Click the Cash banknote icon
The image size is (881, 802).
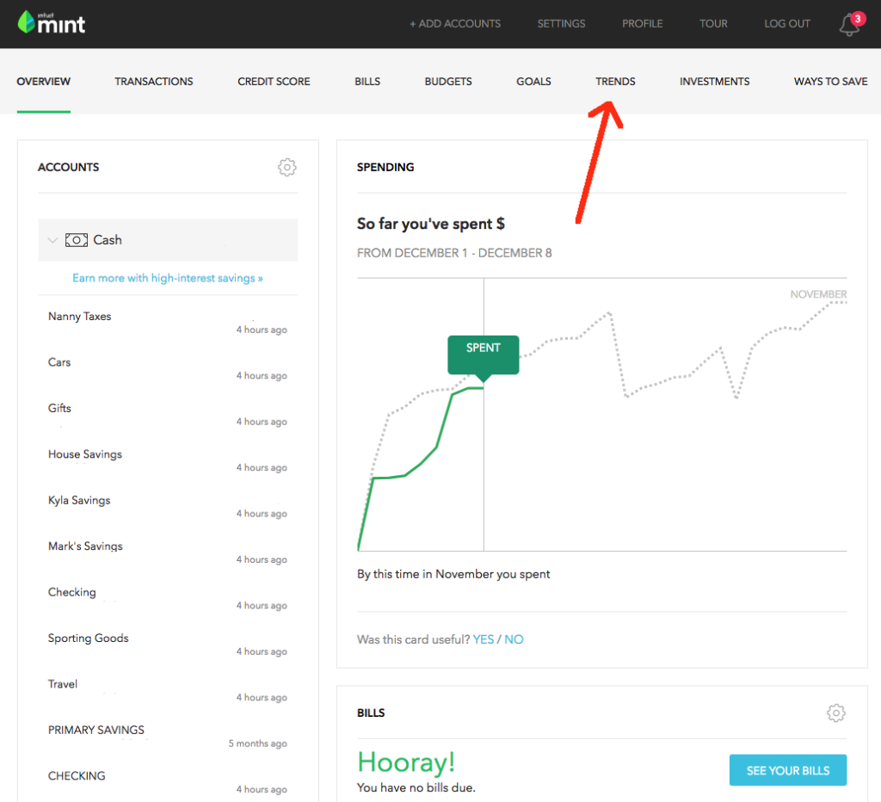(x=77, y=240)
